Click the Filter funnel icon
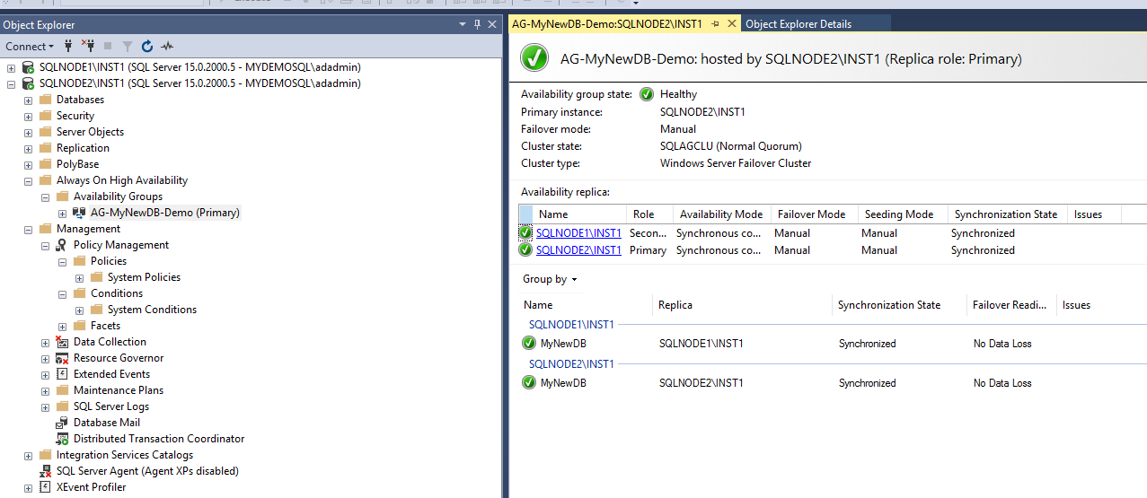The width and height of the screenshot is (1147, 498). [x=128, y=46]
